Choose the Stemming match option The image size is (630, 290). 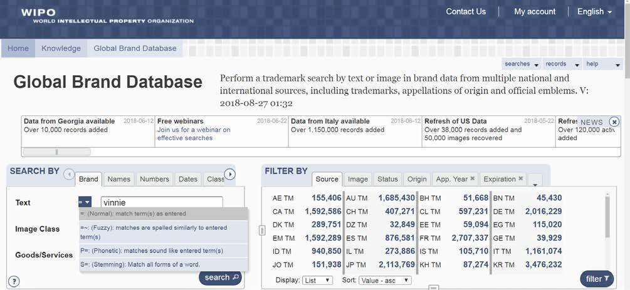(164, 264)
